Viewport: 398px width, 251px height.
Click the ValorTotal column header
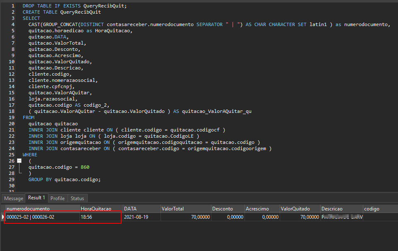(x=186, y=209)
